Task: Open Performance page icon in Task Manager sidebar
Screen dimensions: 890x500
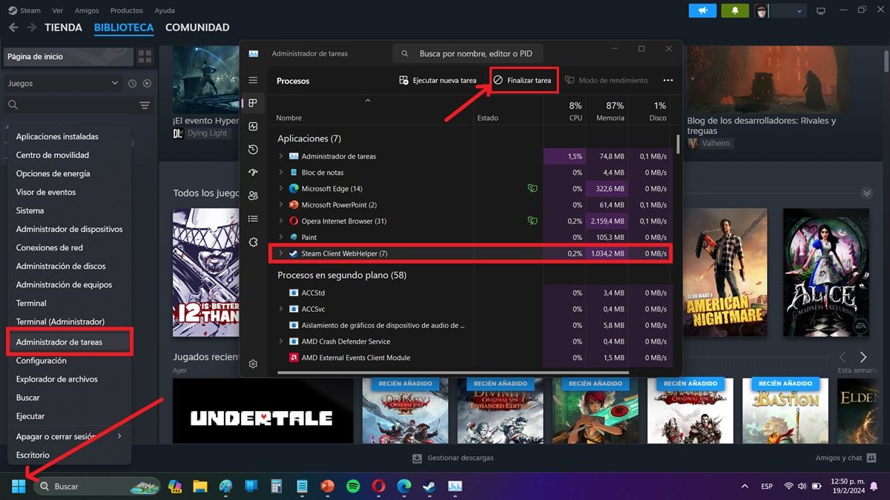Action: (253, 127)
